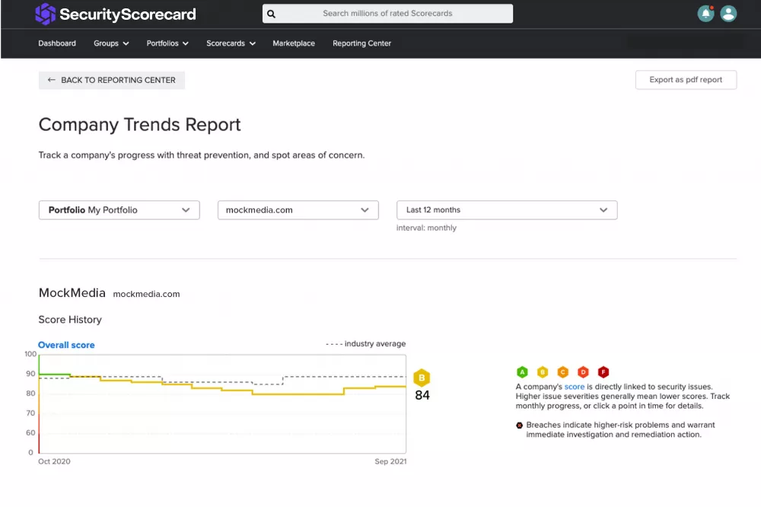Screen dimensions: 761x507
Task: Click the grade A hexagon in legend
Action: tap(522, 372)
